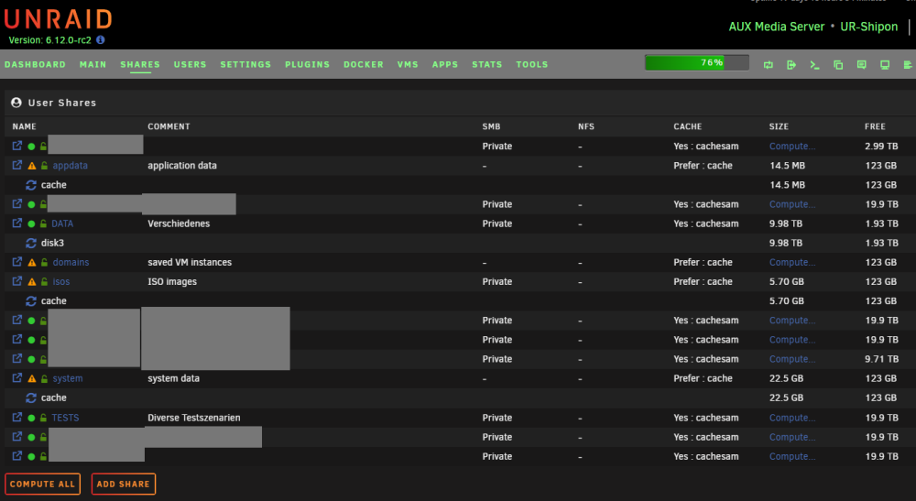Viewport: 916px width, 501px height.
Task: Click the green status dot on the TESTS row
Action: click(31, 418)
